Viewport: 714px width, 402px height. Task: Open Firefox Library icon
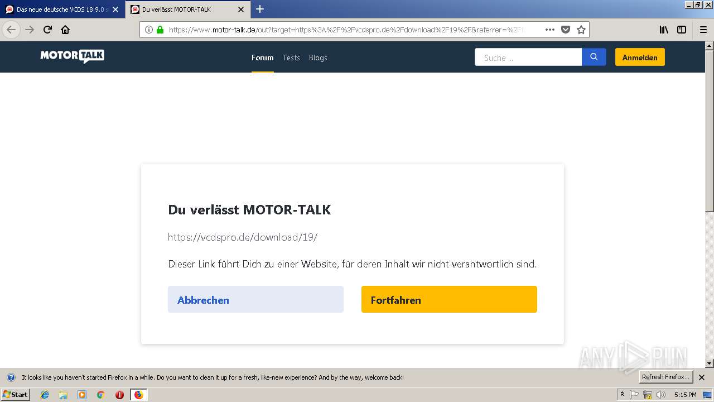point(664,30)
